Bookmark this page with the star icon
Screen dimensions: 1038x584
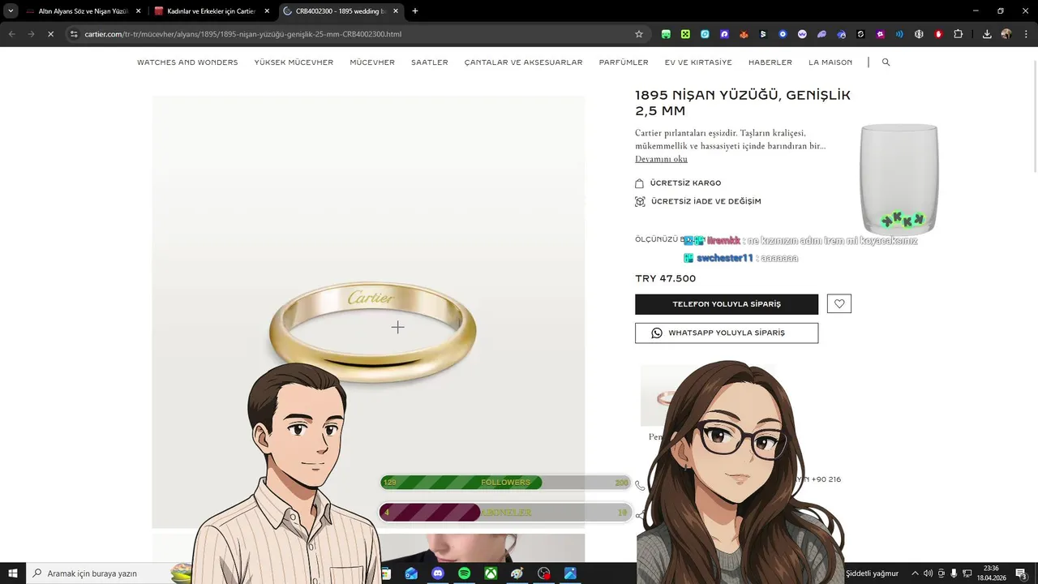(x=639, y=34)
